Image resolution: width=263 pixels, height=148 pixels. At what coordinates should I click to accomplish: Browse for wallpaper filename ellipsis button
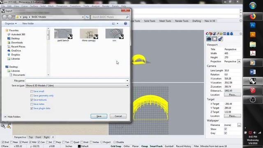pos(239,125)
